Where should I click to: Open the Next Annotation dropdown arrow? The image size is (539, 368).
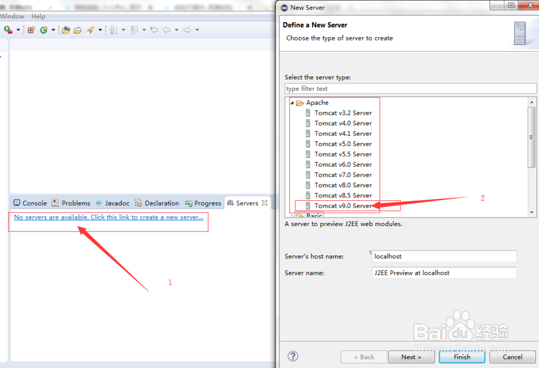123,30
